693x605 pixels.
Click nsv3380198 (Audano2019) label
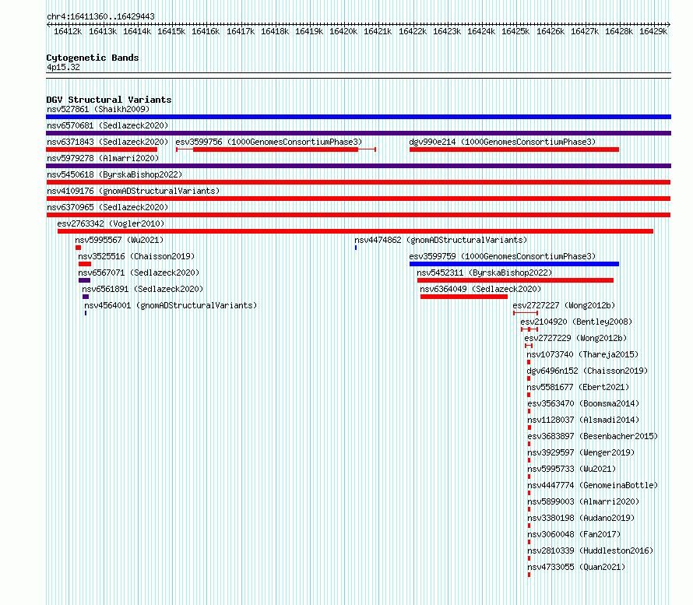pyautogui.click(x=581, y=518)
